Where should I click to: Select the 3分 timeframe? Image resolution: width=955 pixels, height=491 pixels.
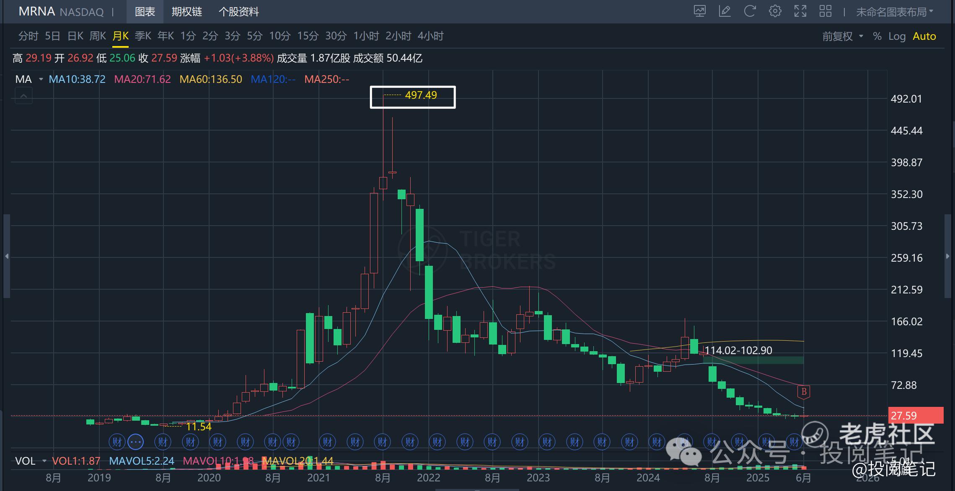pos(232,36)
